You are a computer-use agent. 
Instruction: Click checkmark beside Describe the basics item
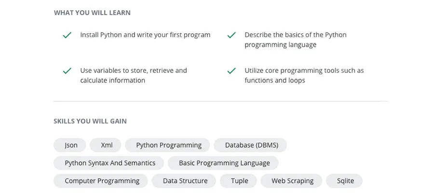(x=231, y=35)
